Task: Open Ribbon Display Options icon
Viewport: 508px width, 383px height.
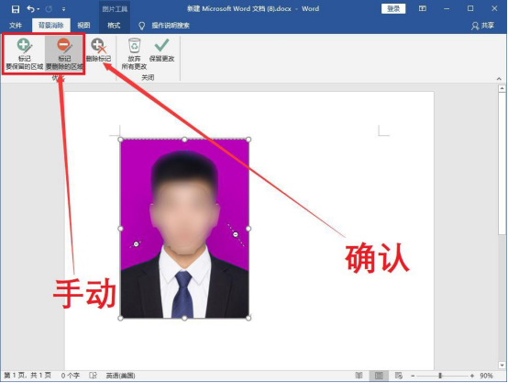Action: 423,9
